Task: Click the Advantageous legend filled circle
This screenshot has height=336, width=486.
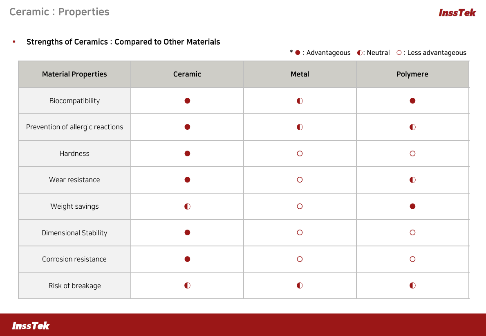Action: click(298, 53)
